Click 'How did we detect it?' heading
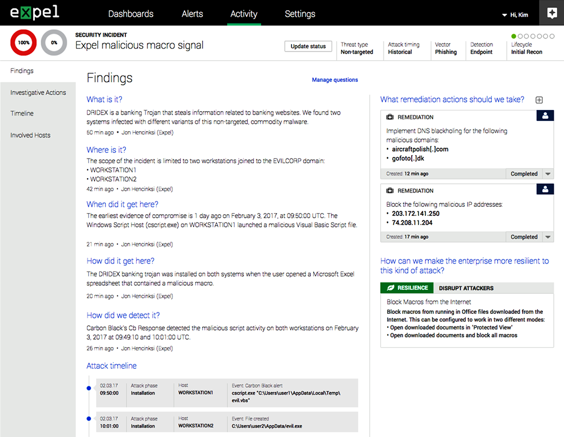Viewport: 564px width, 437px height. pos(123,316)
